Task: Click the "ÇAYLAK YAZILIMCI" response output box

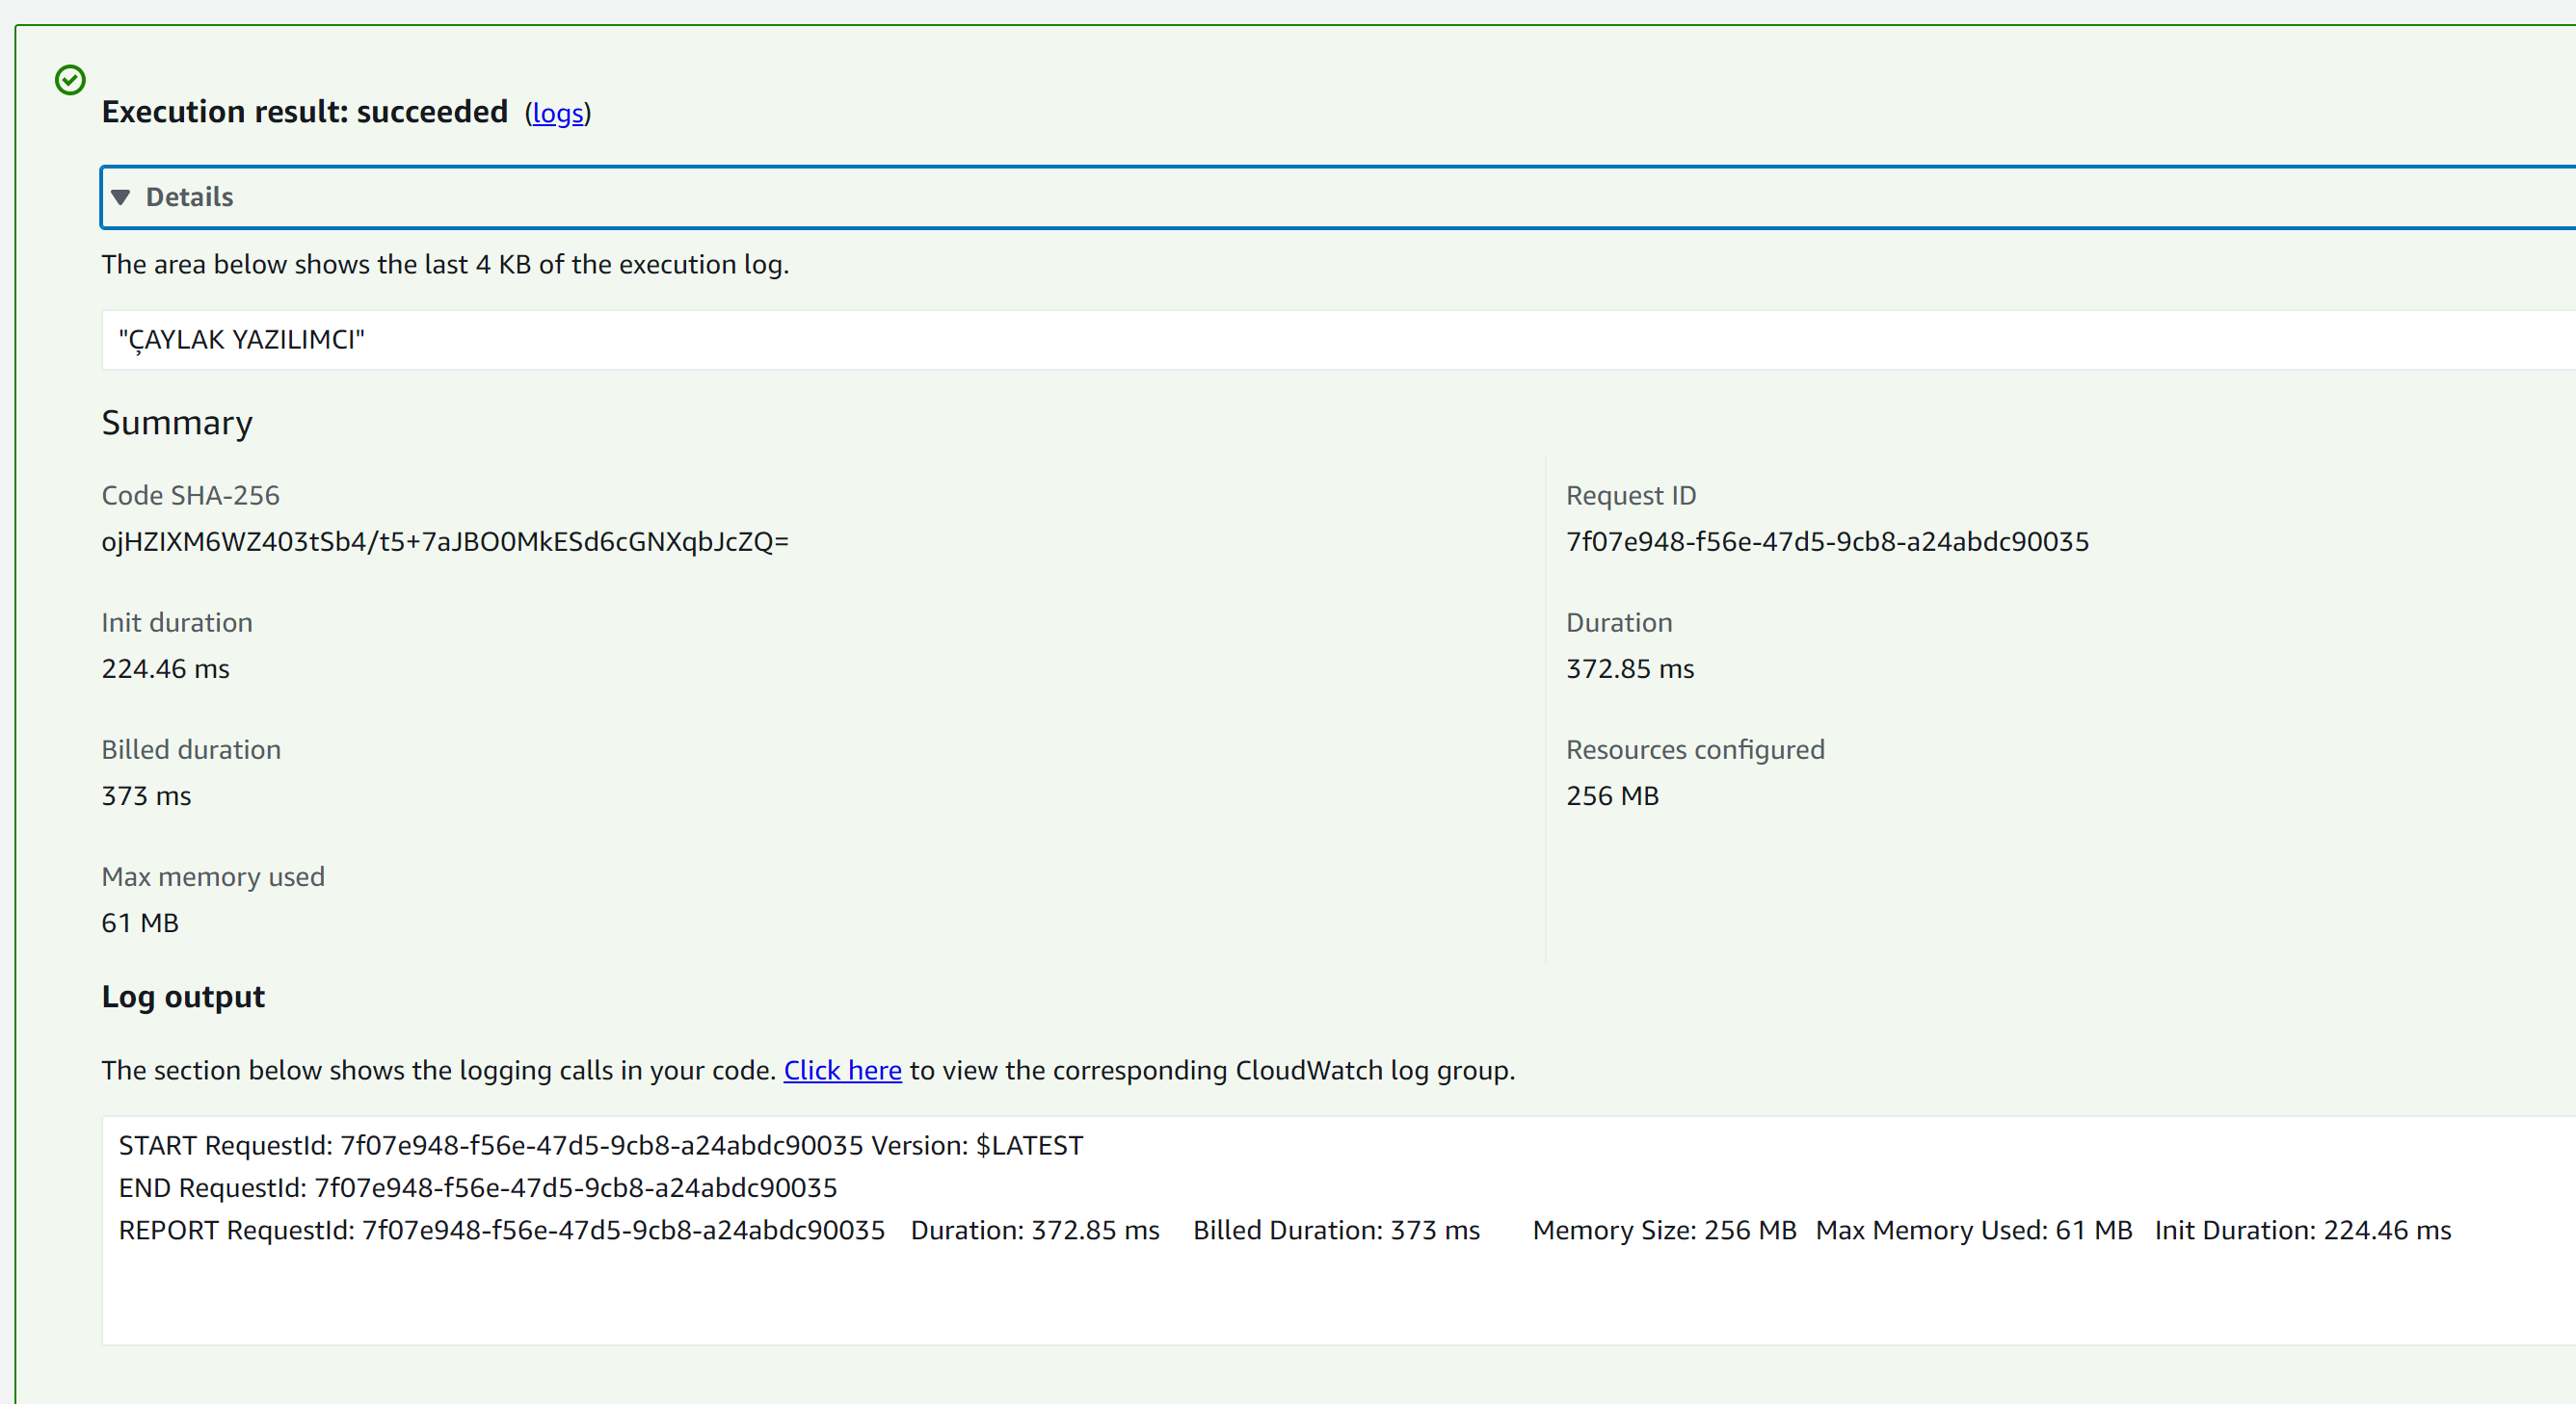Action: [242, 340]
